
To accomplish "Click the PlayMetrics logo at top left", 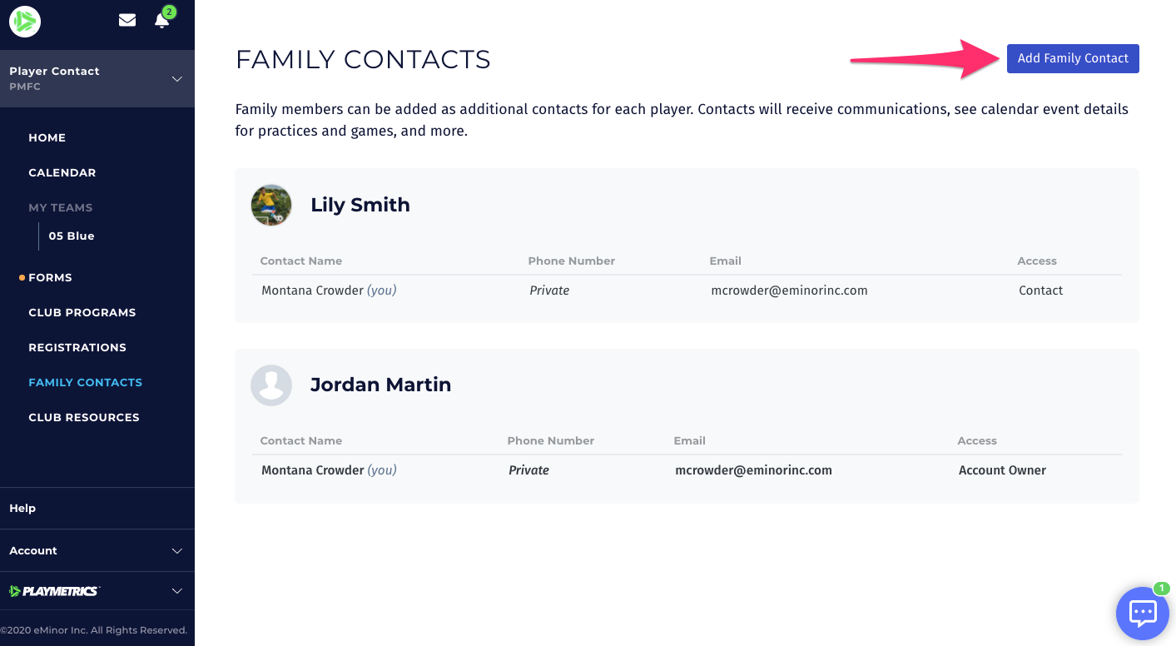I will click(25, 21).
